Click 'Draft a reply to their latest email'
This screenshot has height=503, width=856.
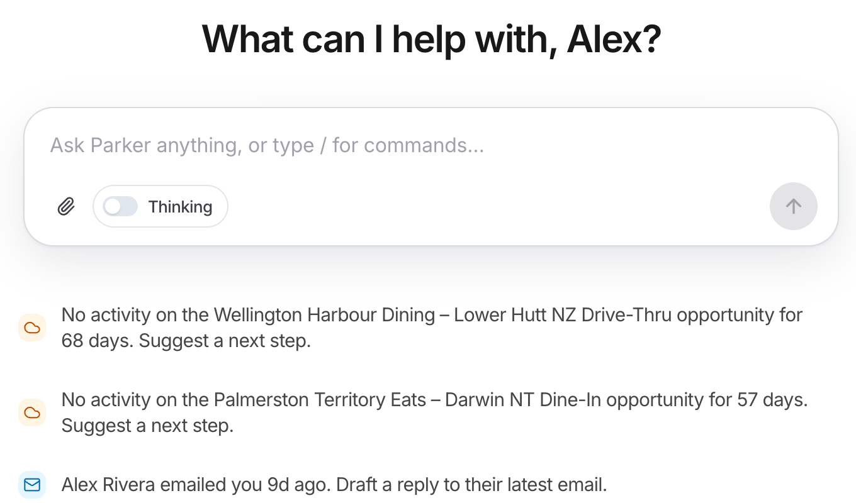(x=471, y=485)
